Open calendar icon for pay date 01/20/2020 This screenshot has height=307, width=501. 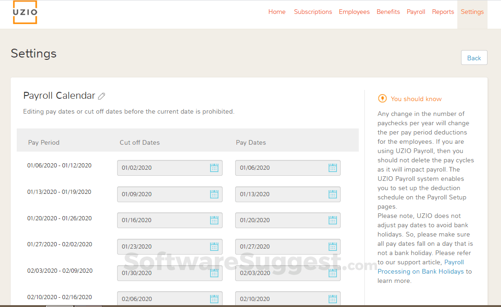(x=333, y=220)
